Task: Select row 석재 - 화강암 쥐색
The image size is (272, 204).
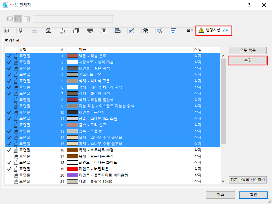Action: [113, 94]
